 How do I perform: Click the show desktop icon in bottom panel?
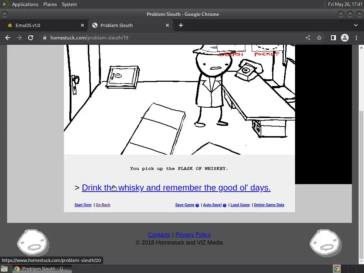[x=4, y=269]
